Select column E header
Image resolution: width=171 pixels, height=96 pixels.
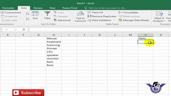[x=8, y=35]
